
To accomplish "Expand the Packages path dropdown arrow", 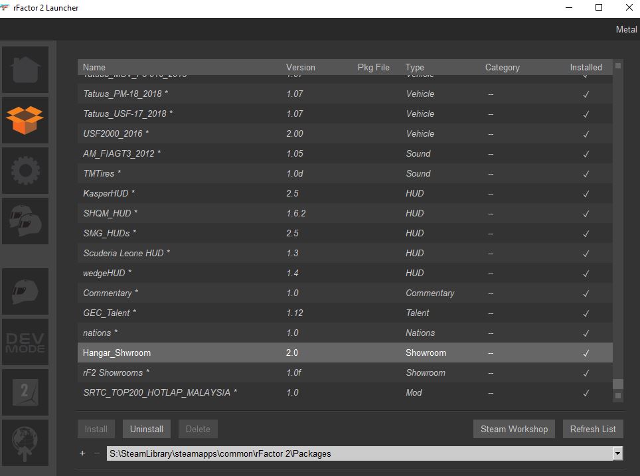I will 617,453.
